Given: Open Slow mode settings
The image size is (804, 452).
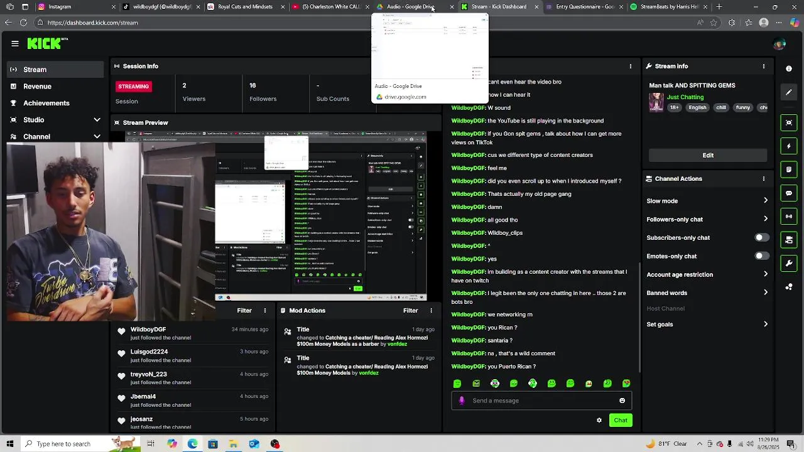Looking at the screenshot, I should pos(708,201).
